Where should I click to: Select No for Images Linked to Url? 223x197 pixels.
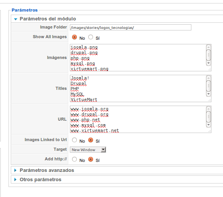(74, 140)
